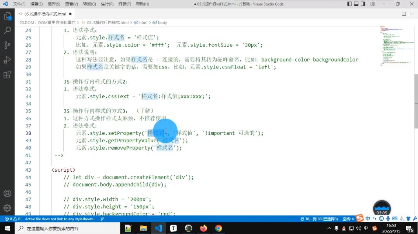The height and width of the screenshot is (234, 418).
Task: Click 'createElement' on line 44
Action: (x=151, y=177)
